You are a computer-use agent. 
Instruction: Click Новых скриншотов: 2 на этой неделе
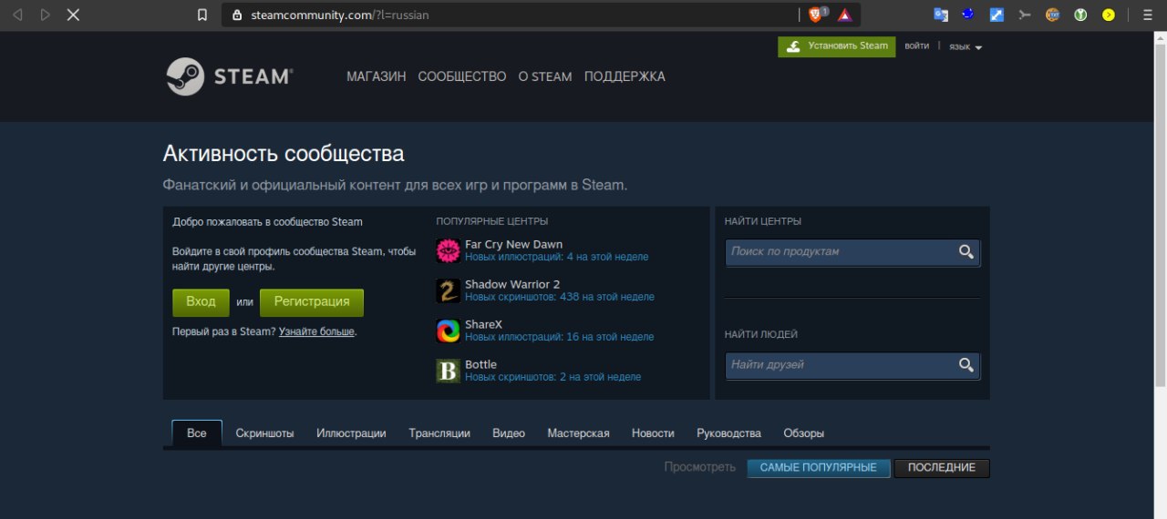pyautogui.click(x=553, y=377)
